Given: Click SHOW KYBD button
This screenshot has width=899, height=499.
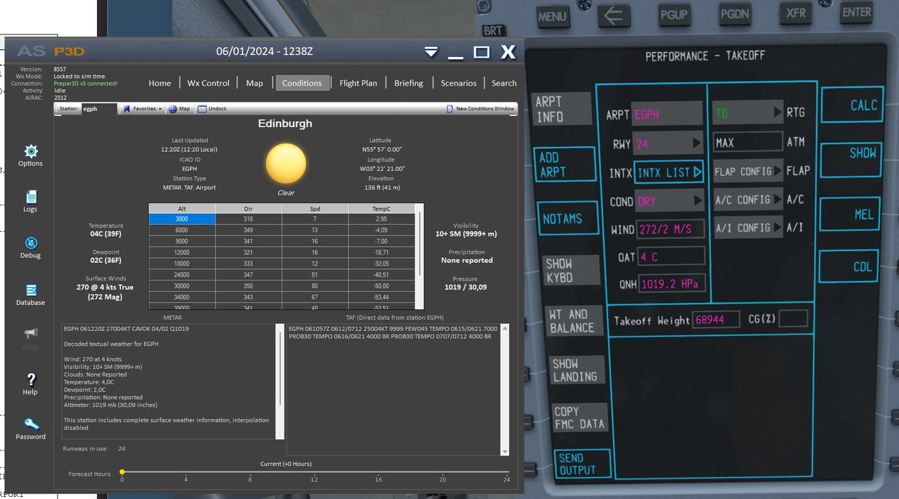Looking at the screenshot, I should click(572, 271).
